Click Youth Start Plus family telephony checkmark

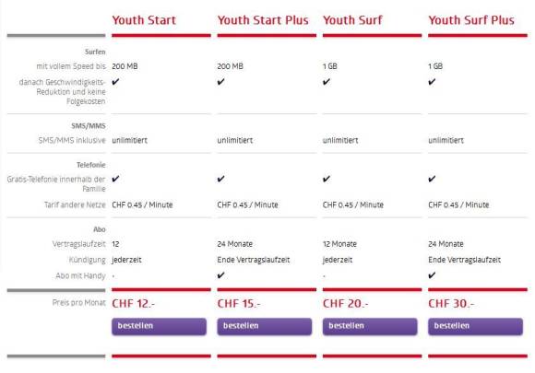(x=221, y=179)
